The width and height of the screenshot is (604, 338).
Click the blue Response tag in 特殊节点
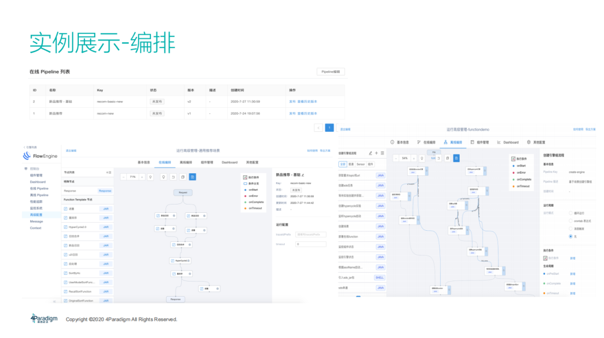point(105,191)
